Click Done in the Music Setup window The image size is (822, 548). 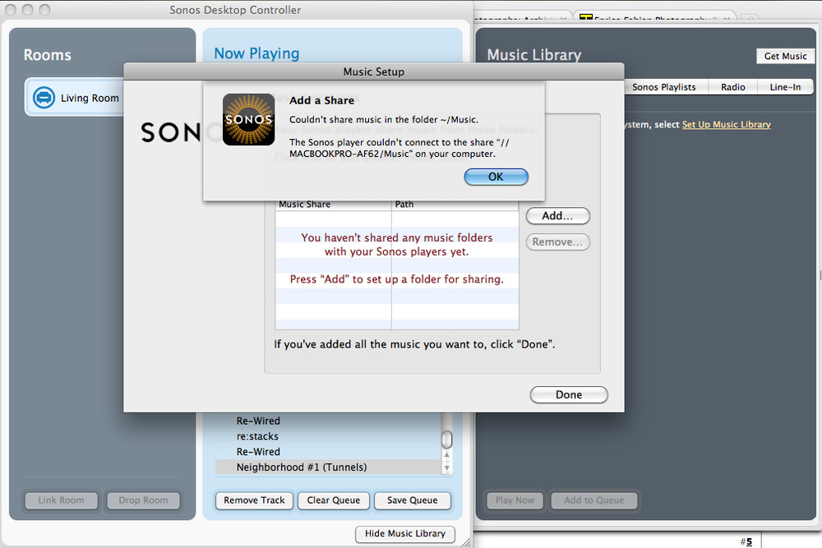point(568,395)
